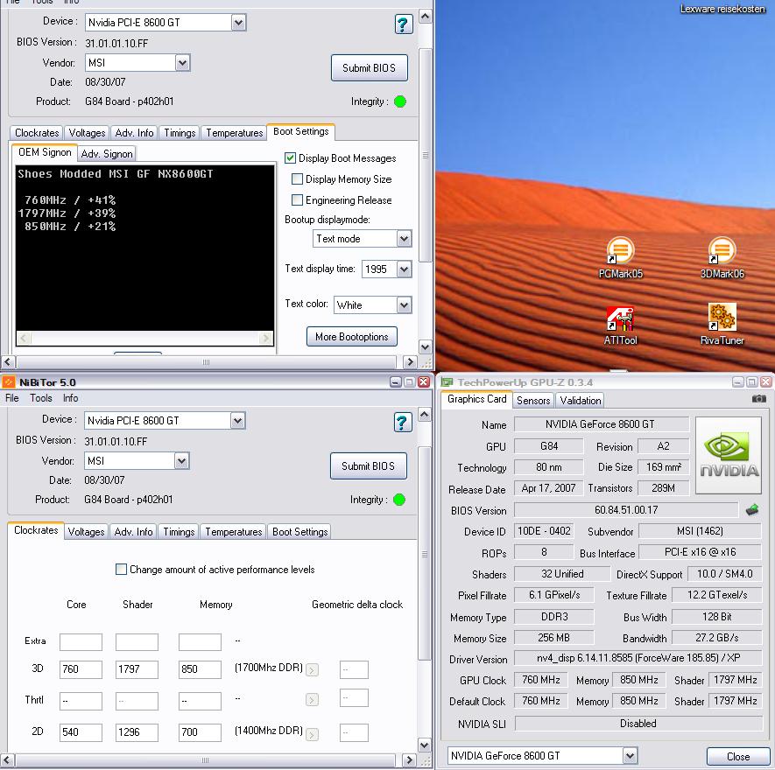
Task: Click 2D Core clock field 540
Action: click(x=81, y=732)
